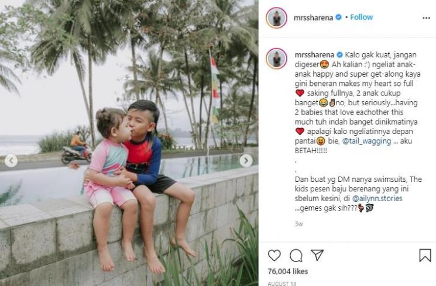Open the @ailynn.stories mention link

point(377,198)
